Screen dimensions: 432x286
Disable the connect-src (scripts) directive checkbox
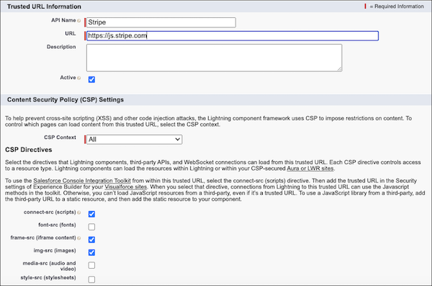(91, 214)
